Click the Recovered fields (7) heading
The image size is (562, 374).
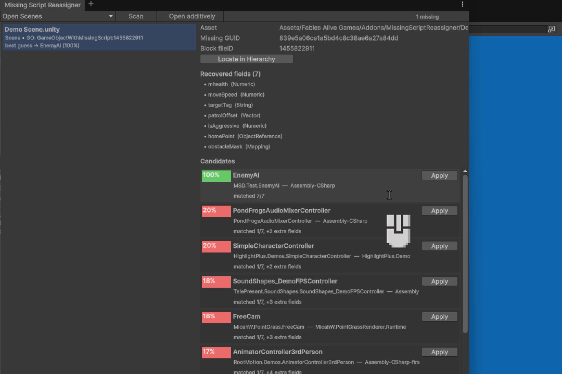[x=230, y=74]
